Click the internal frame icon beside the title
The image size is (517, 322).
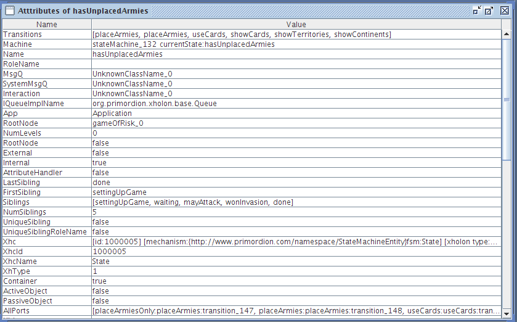click(10, 11)
